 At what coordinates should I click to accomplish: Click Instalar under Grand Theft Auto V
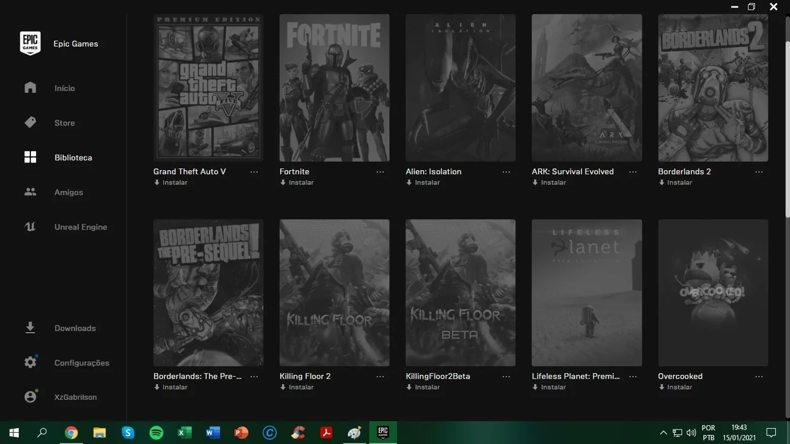tap(171, 182)
